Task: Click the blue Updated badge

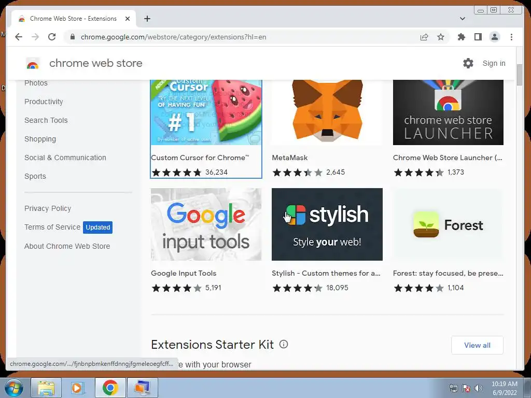Action: (97, 228)
